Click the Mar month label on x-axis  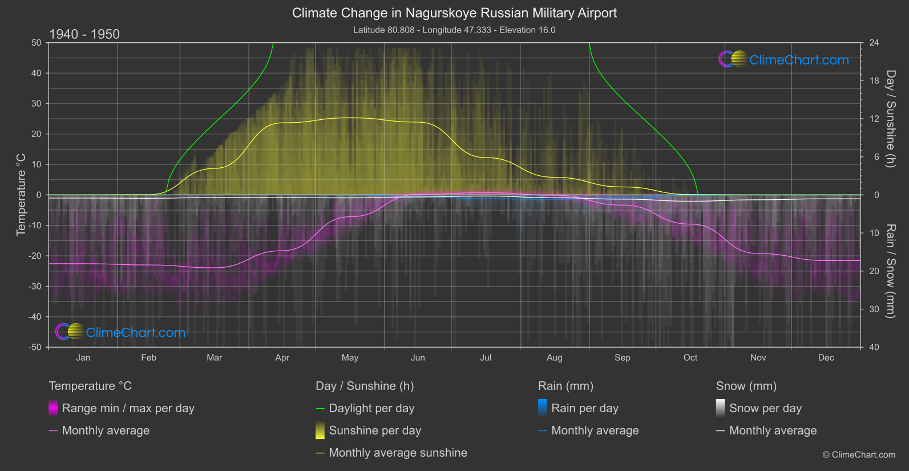point(215,357)
